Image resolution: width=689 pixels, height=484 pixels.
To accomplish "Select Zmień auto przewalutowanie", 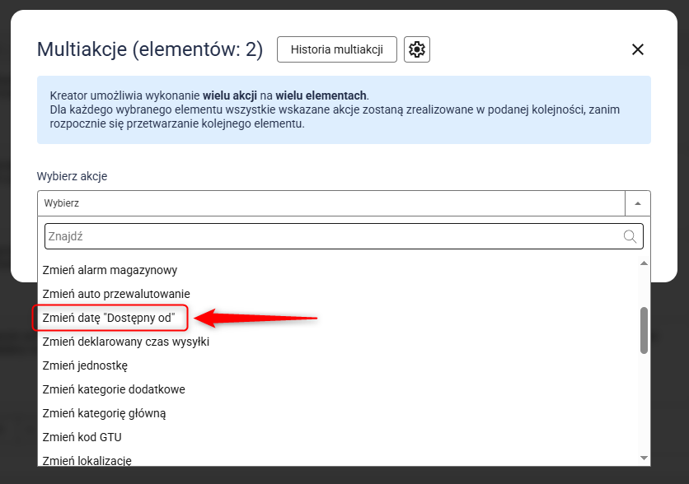I will (x=116, y=294).
